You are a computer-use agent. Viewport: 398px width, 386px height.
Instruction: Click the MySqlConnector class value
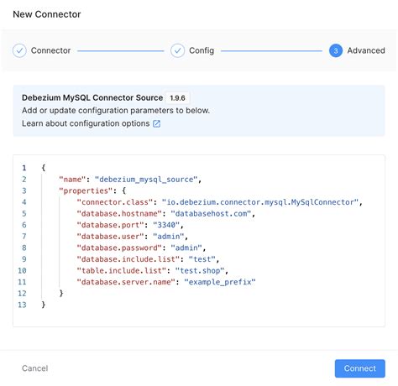point(260,202)
